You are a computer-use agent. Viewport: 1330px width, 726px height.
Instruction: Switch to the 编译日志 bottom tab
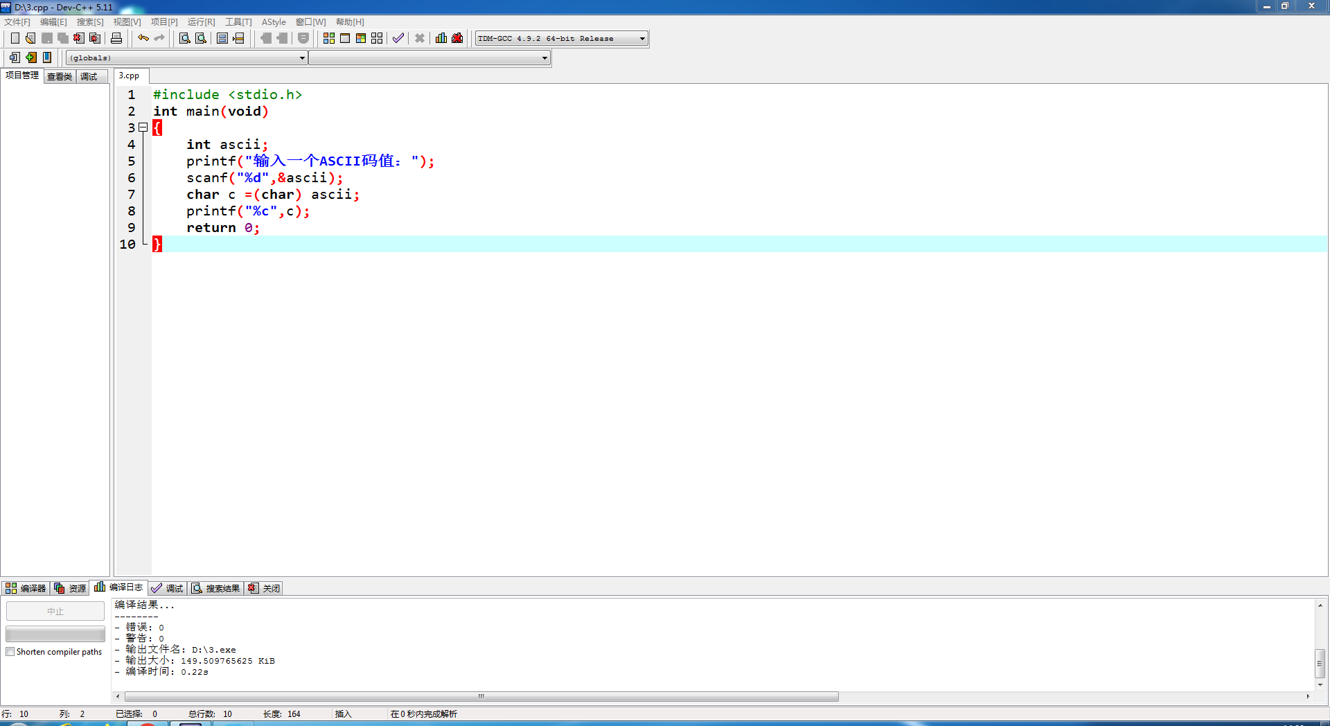coord(118,587)
